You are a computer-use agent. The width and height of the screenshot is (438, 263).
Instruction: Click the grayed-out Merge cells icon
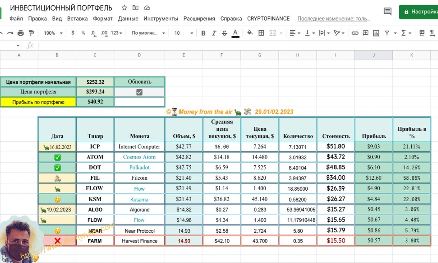(x=272, y=33)
